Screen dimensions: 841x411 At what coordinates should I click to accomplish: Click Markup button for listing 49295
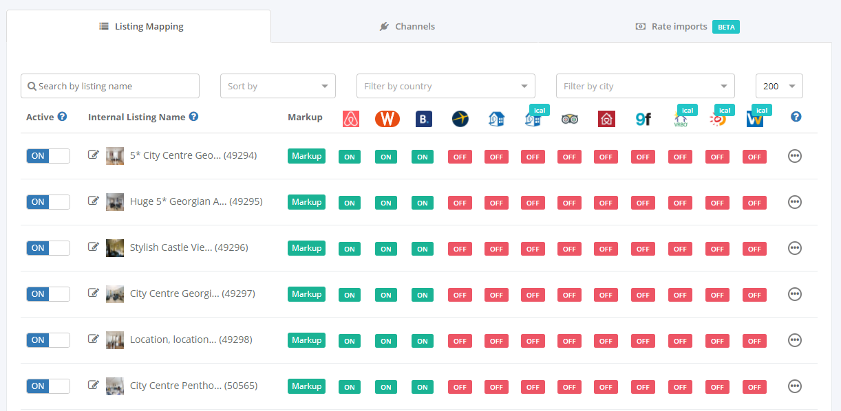pos(306,202)
